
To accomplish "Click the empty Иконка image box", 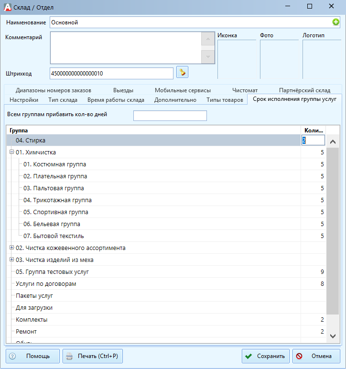I will 237,59.
